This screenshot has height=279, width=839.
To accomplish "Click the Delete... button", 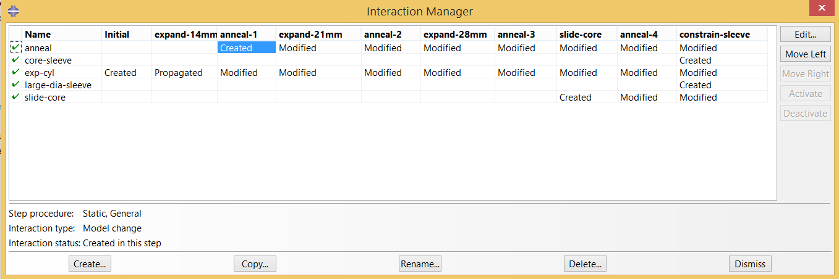I will point(585,264).
